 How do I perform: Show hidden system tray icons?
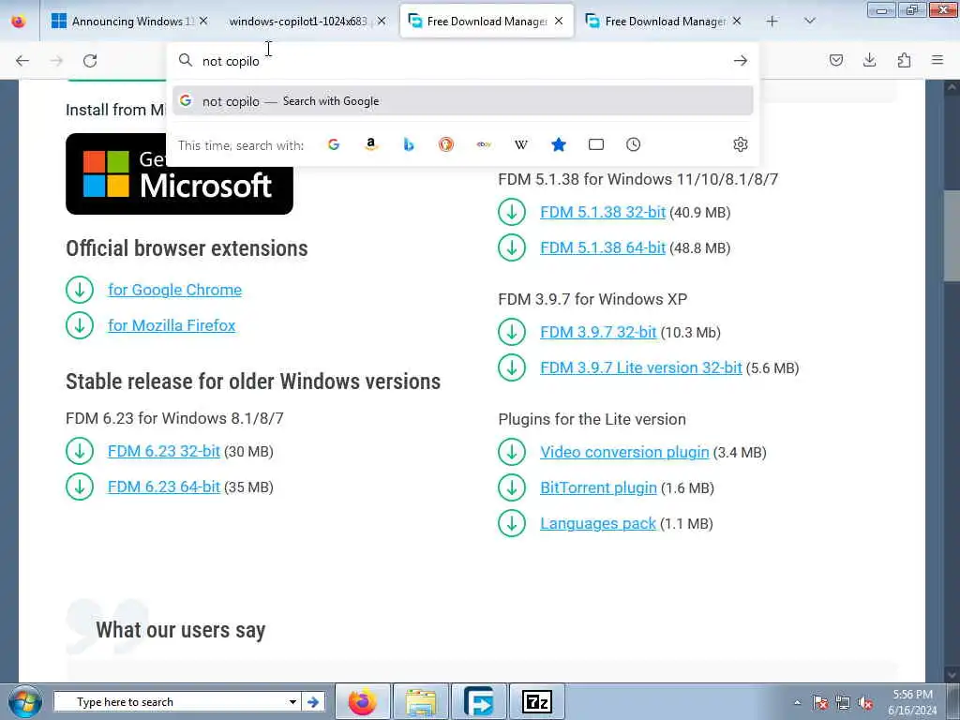797,702
